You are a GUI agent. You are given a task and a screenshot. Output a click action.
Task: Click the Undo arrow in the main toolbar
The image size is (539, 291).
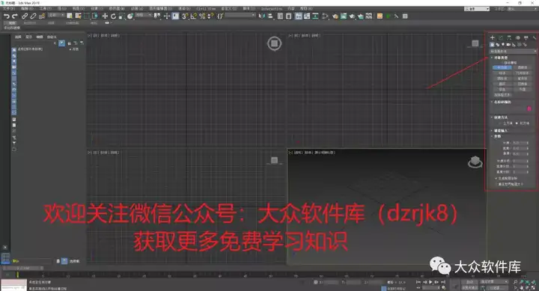tap(6, 16)
